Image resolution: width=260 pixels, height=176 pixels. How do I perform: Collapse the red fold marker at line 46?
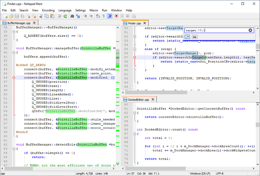tap(14, 78)
